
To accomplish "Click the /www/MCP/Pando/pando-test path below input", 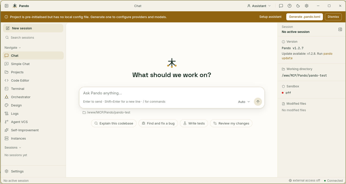I will click(106, 112).
